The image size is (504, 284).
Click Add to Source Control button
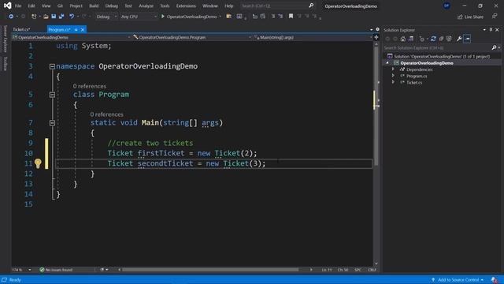tap(458, 280)
